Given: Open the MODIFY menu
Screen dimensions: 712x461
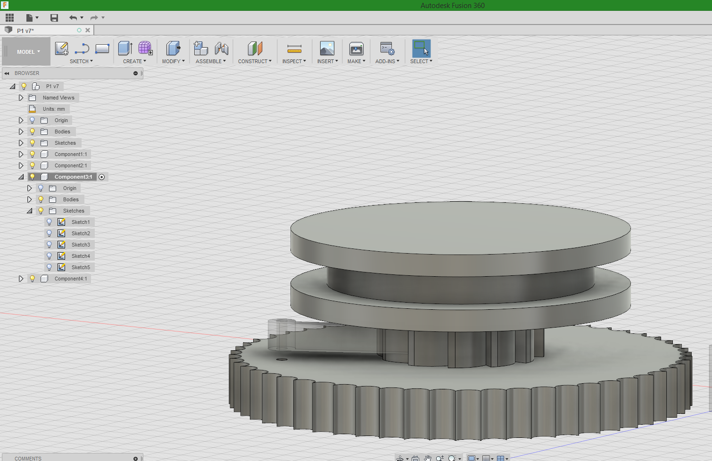Looking at the screenshot, I should click(x=173, y=61).
